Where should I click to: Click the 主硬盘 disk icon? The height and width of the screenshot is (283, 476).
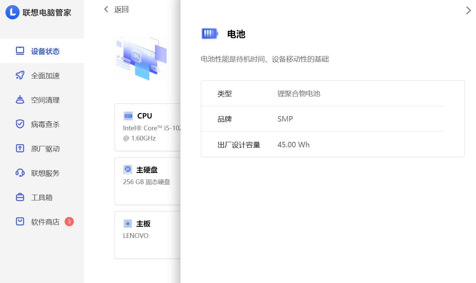[128, 170]
